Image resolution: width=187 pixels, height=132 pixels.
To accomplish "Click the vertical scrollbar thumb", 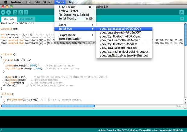I will (x=185, y=35).
